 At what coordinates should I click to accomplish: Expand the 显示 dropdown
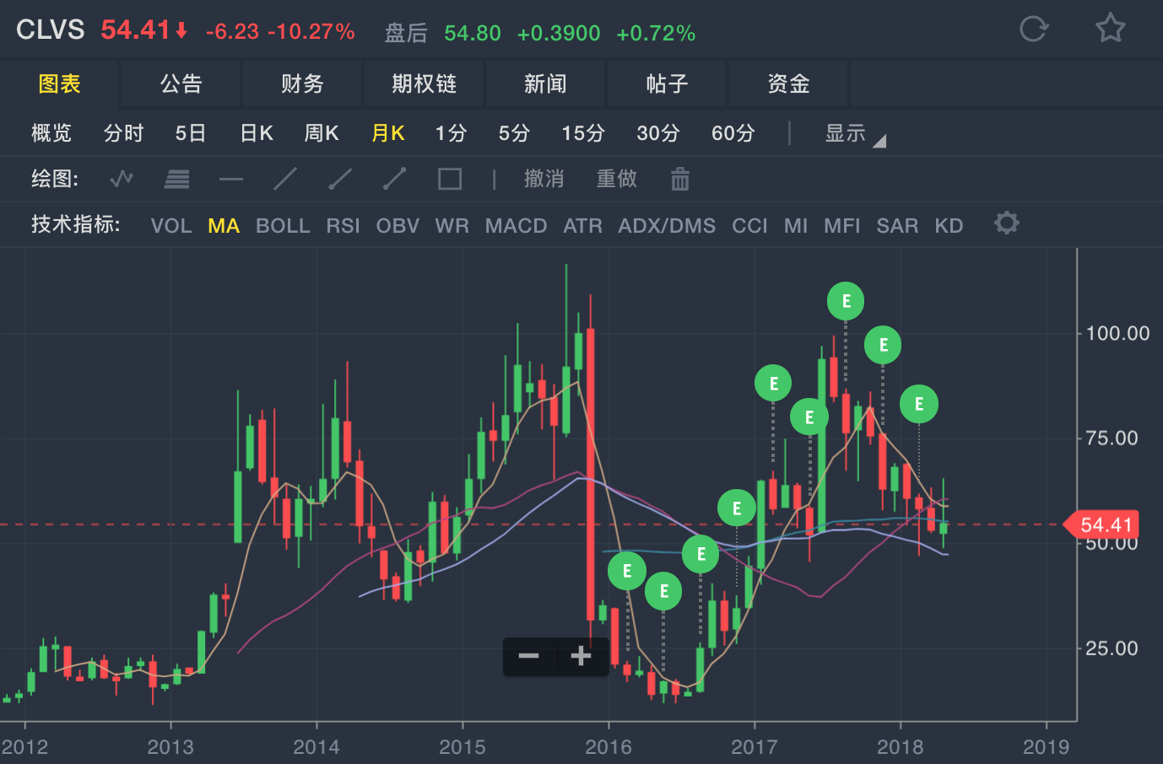854,133
